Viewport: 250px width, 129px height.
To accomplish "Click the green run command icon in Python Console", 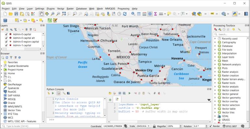I will [x=53, y=93].
